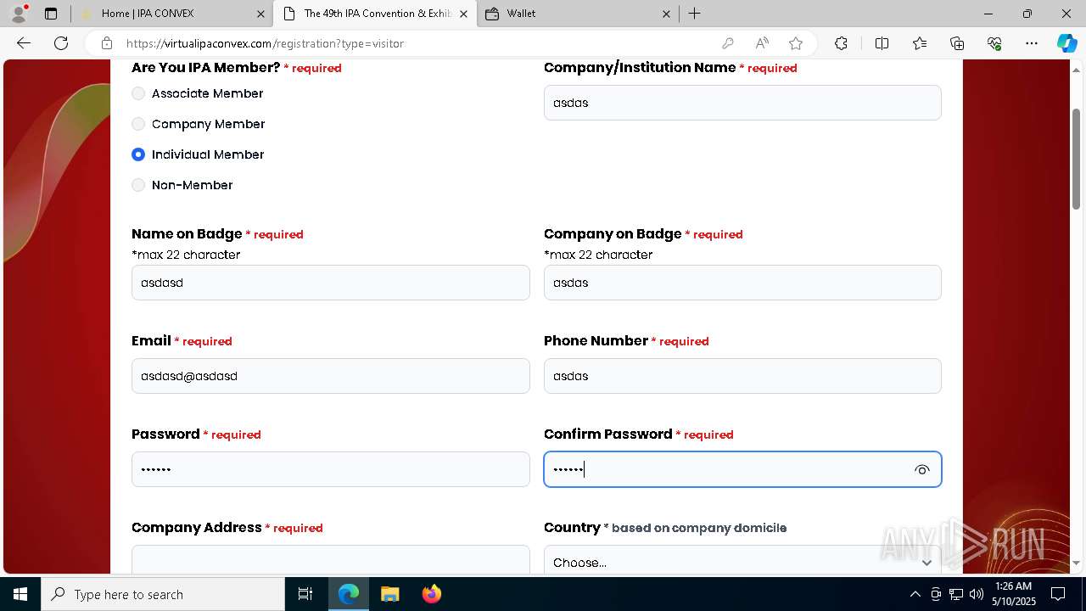1086x611 pixels.
Task: Focus the Name on Badge field
Action: 331,283
